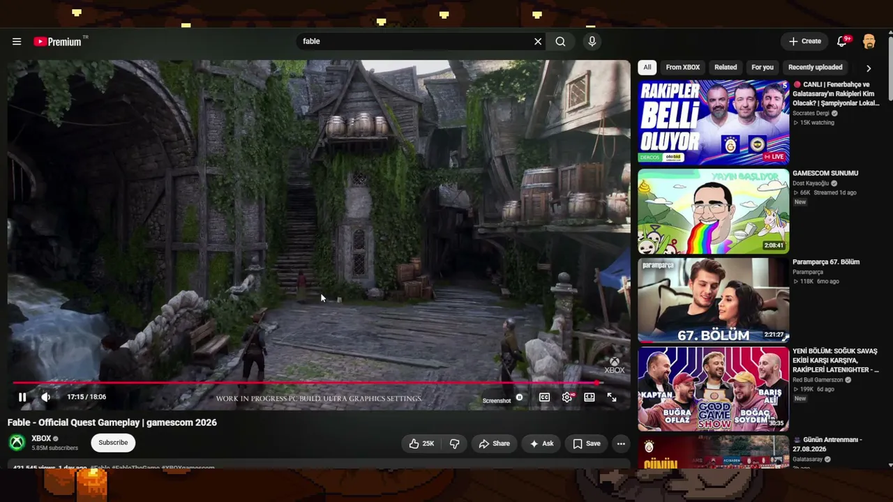Select the 'Related' filter chip
This screenshot has width=893, height=502.
pyautogui.click(x=726, y=68)
